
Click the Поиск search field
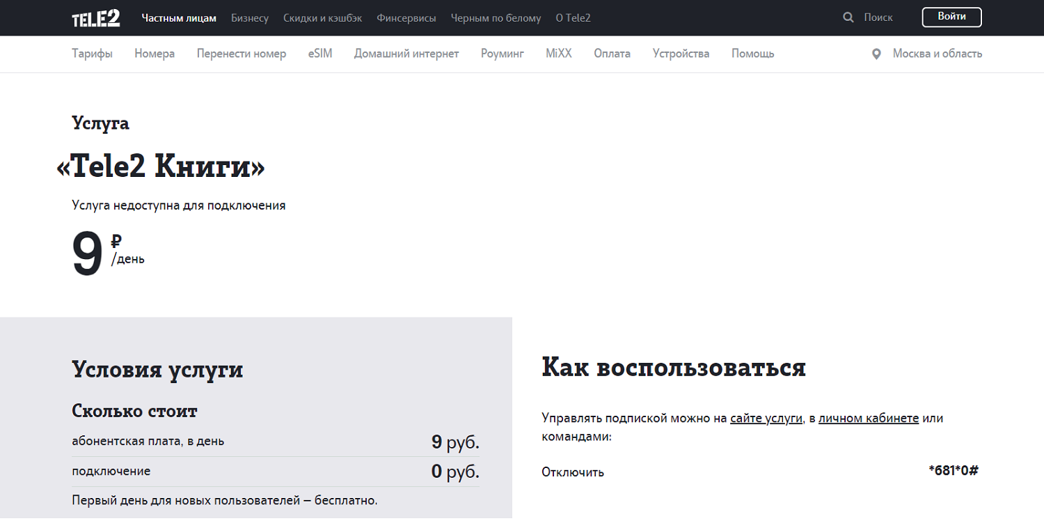point(878,17)
